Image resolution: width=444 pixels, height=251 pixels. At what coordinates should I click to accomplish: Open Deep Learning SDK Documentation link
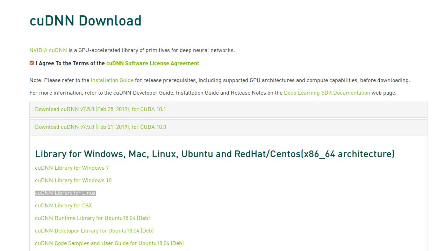coord(327,93)
